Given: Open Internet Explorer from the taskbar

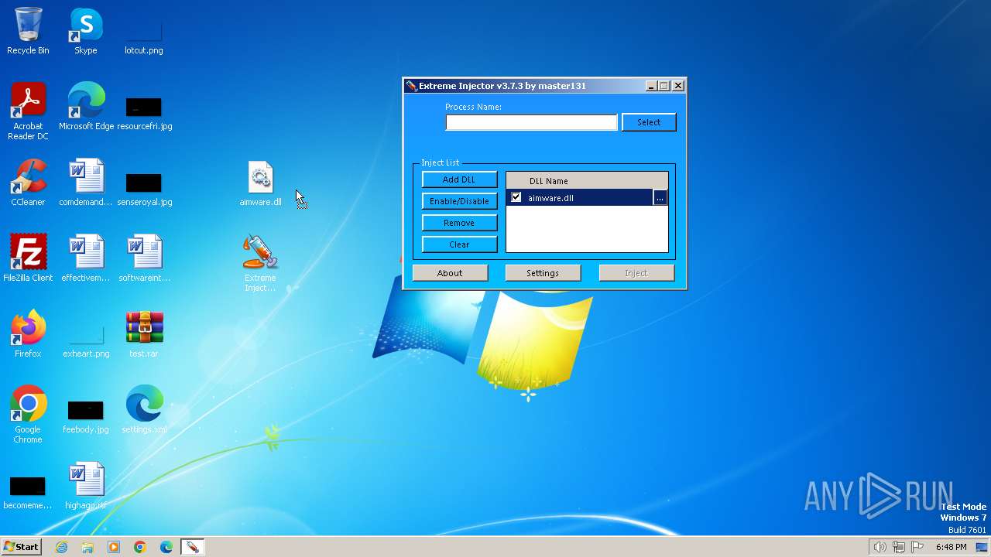Looking at the screenshot, I should pos(61,547).
